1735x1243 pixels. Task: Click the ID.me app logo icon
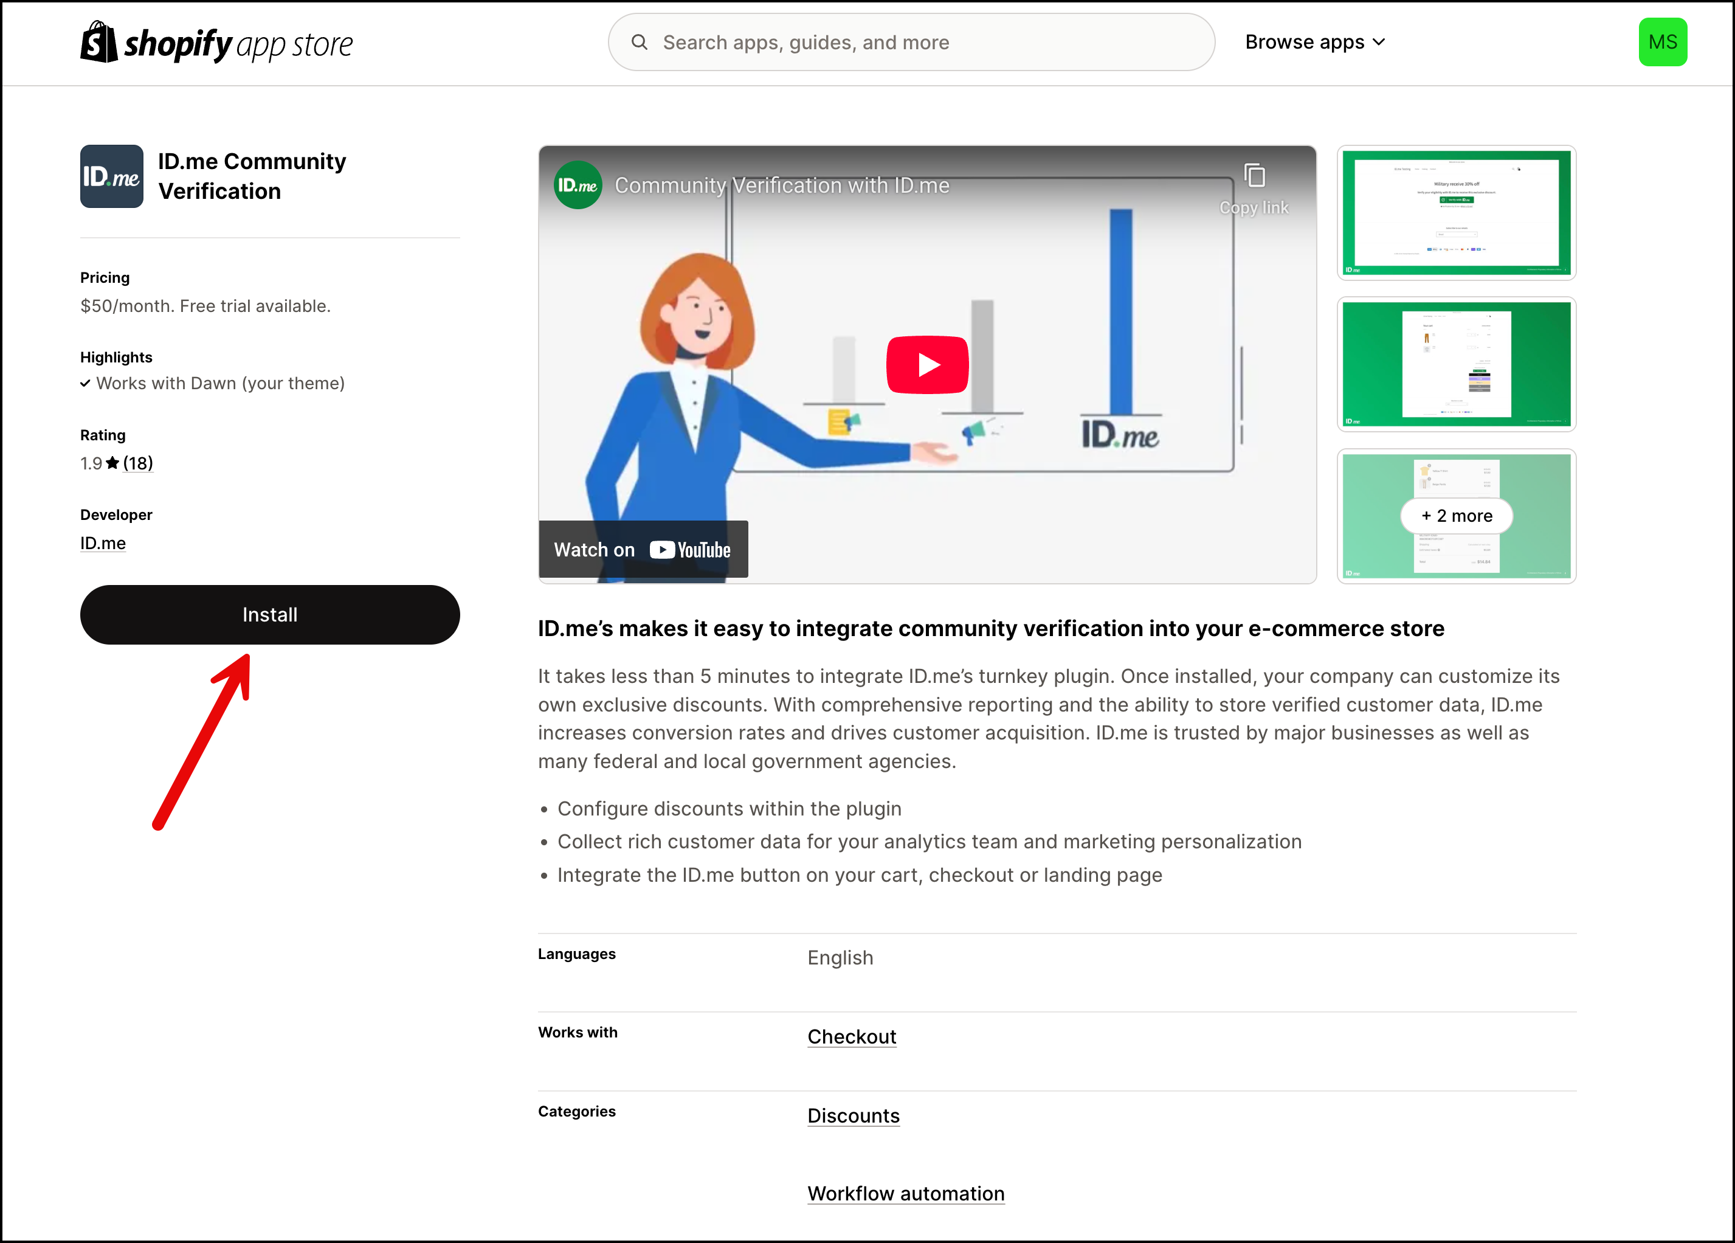(112, 176)
